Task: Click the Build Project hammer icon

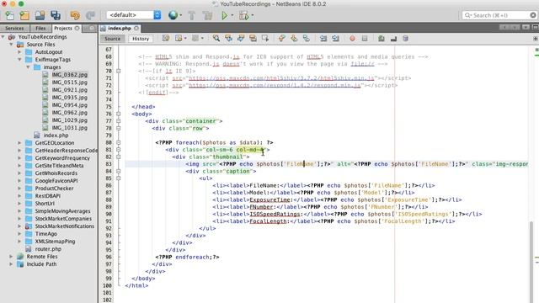Action: [x=192, y=15]
